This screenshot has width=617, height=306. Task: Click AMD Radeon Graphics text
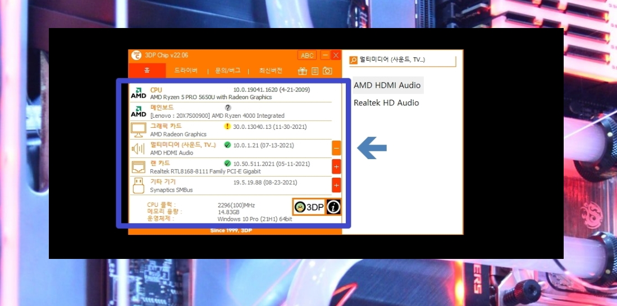click(x=179, y=134)
